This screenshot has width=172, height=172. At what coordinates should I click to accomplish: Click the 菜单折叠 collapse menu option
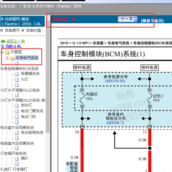[x=34, y=30]
